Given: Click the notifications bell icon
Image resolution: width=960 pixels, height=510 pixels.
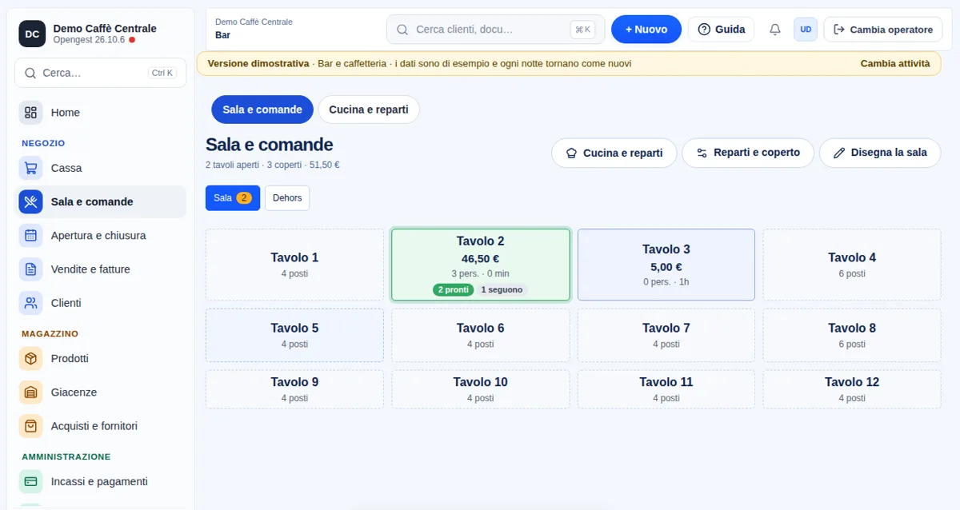Looking at the screenshot, I should pos(774,30).
